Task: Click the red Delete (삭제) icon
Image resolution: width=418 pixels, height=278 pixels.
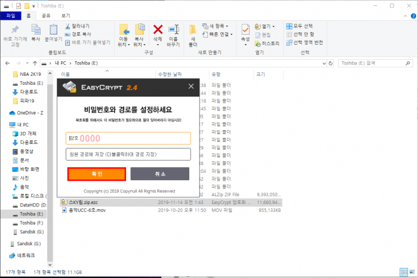Action: click(158, 29)
